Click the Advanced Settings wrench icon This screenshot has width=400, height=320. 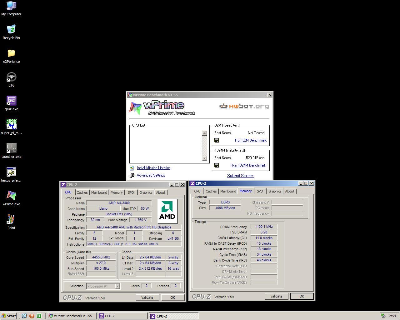pyautogui.click(x=132, y=175)
